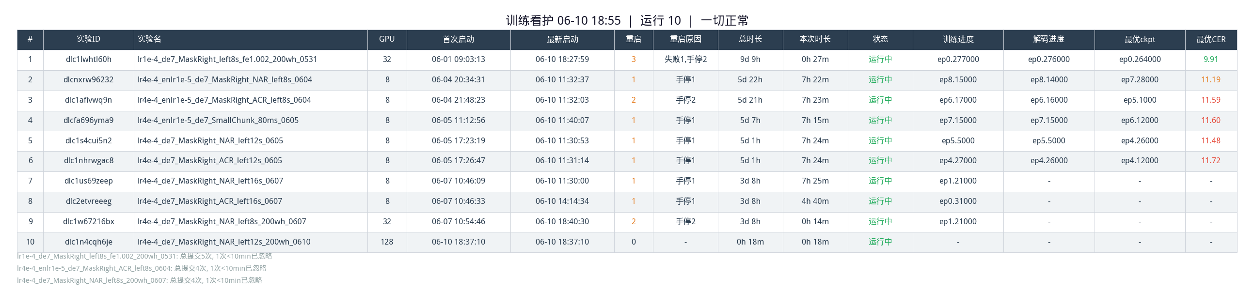Screen dimensions: 1254x292
Task: Click best ckpt ep4.26000 cell
Action: point(1140,140)
